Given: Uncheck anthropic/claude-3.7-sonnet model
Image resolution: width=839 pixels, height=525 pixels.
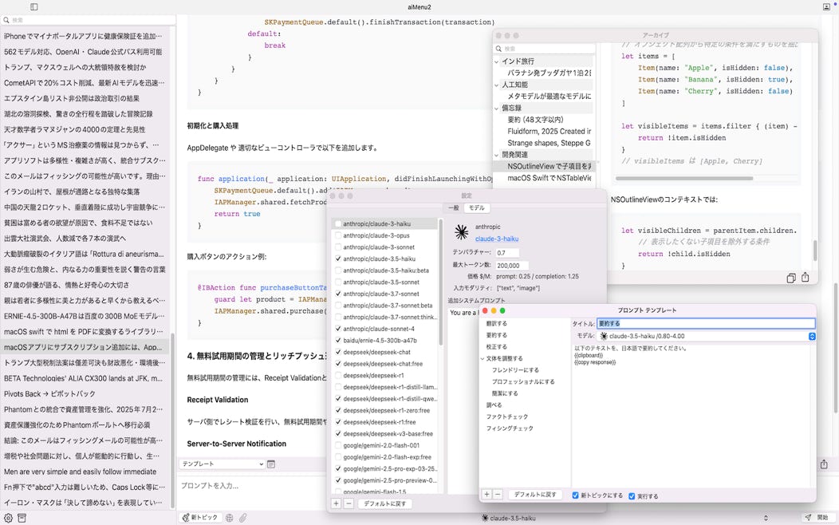Looking at the screenshot, I should [337, 294].
